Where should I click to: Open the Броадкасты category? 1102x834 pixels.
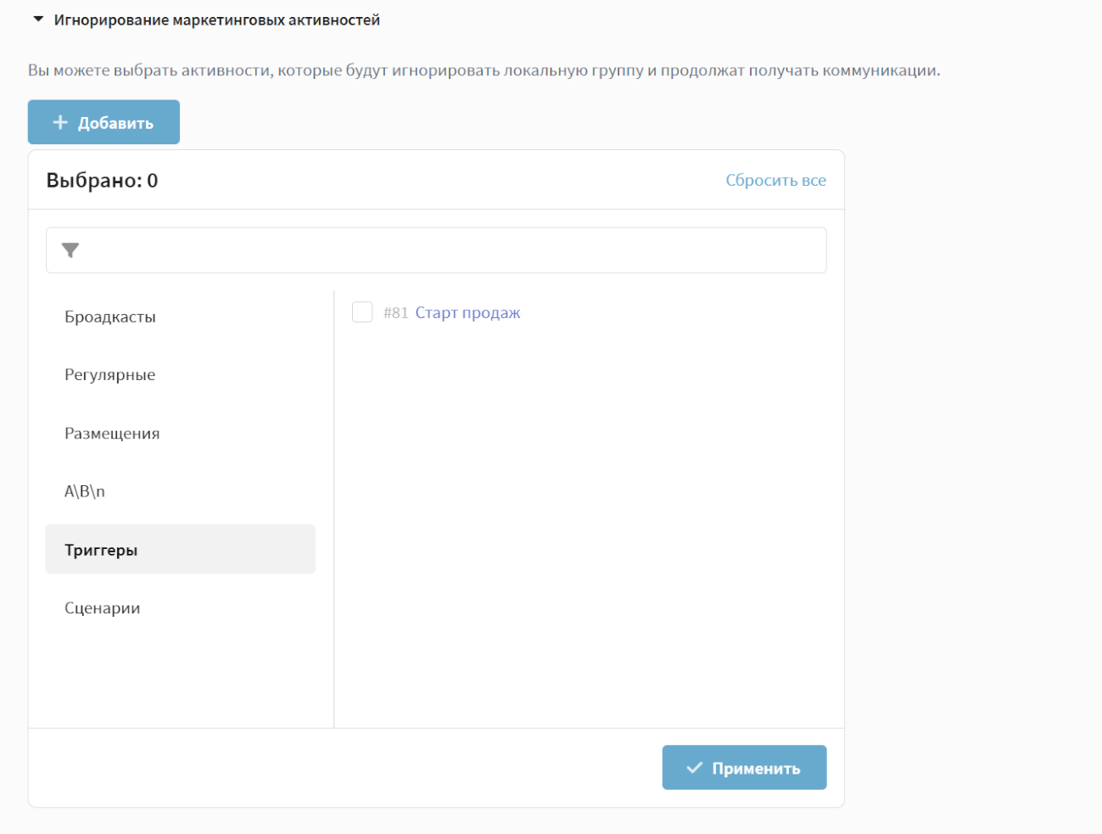tap(110, 316)
